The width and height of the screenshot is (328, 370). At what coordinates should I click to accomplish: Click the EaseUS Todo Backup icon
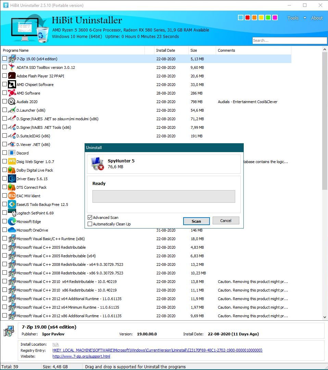[12, 204]
